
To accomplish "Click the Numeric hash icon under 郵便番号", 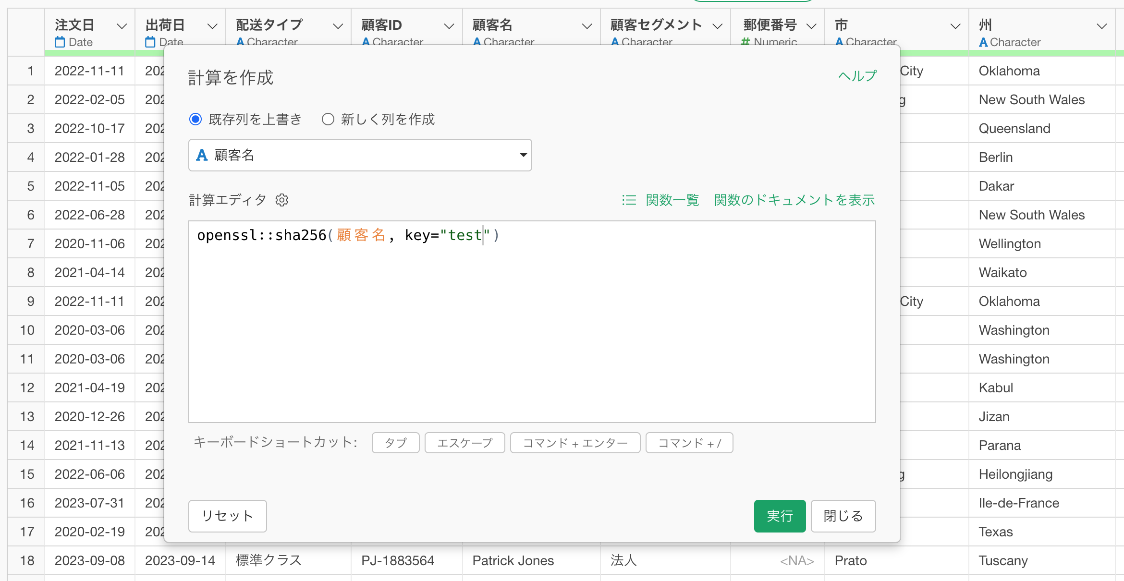I will point(745,42).
